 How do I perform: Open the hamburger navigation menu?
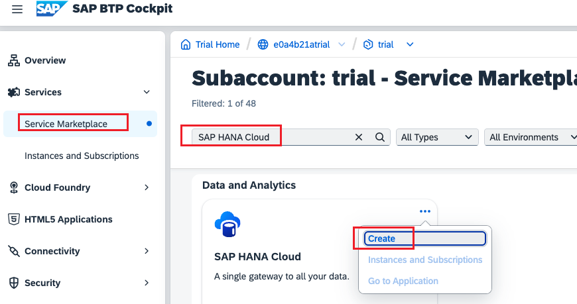(17, 9)
